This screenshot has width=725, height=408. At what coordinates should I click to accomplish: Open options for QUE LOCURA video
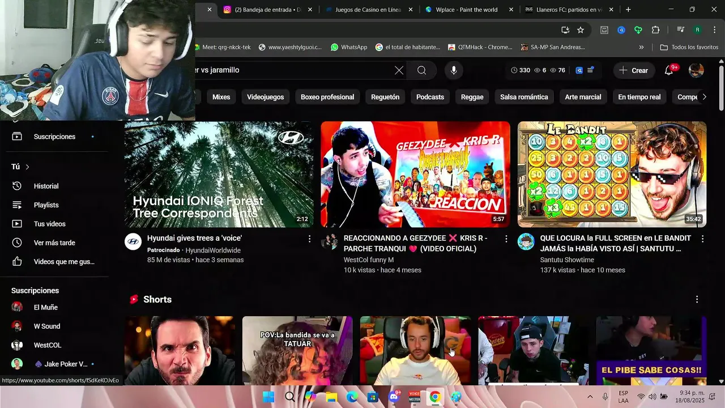coord(702,239)
